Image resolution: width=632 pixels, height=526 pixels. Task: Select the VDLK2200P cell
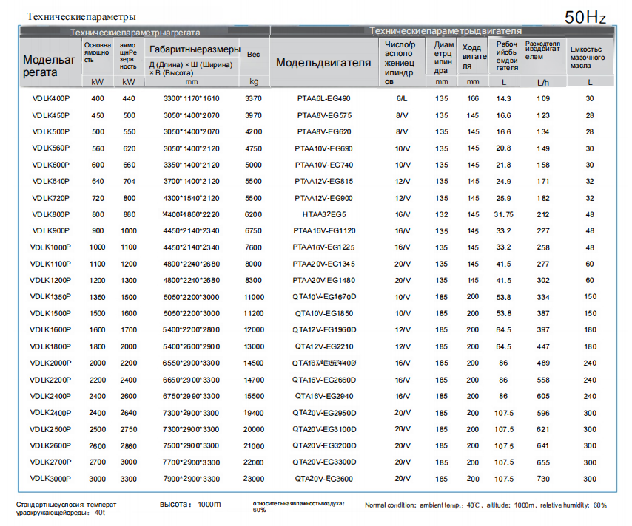(50, 380)
